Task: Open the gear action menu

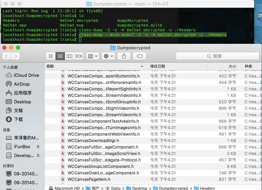Action: (108, 56)
